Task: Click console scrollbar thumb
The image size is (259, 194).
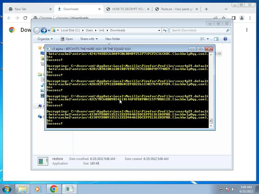Action: coord(211,121)
